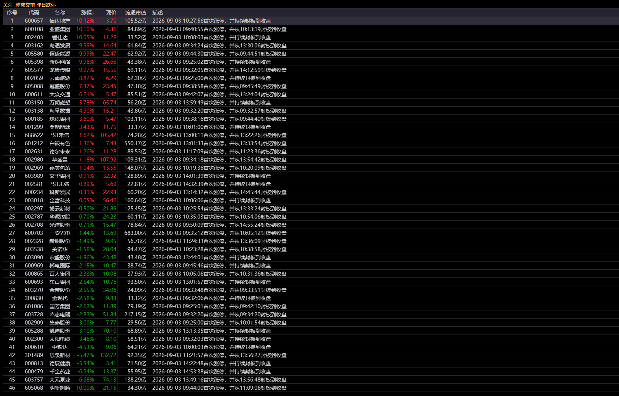Click the 65.74 price of 万朗磁塑
The width and height of the screenshot is (619, 396).
tap(110, 102)
